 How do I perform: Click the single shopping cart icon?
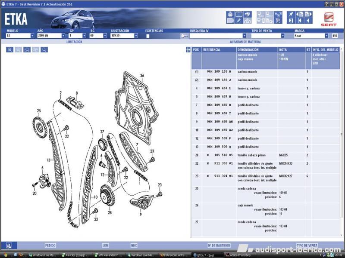(278, 21)
